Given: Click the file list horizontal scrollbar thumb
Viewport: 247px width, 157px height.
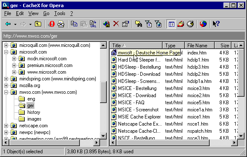Looking at the screenshot, I should pos(163,142).
